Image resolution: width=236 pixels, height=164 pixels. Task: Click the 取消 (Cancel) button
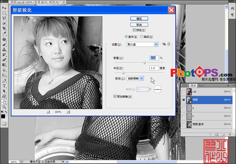pos(139,25)
